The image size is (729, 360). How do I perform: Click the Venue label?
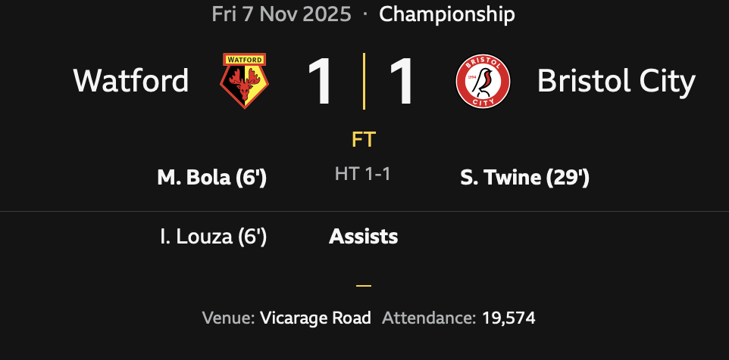pos(228,318)
